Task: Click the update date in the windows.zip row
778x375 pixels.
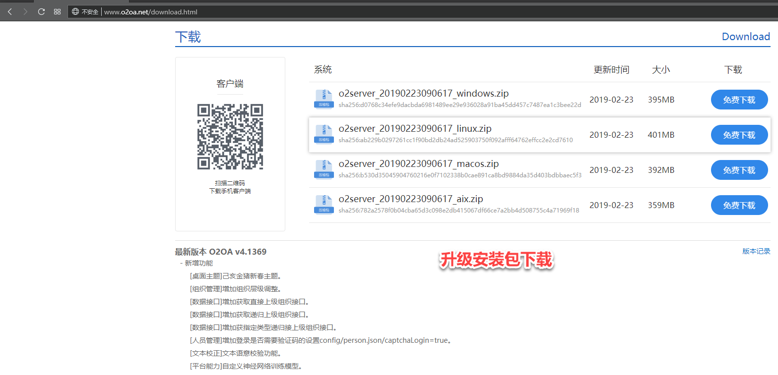Action: click(611, 100)
